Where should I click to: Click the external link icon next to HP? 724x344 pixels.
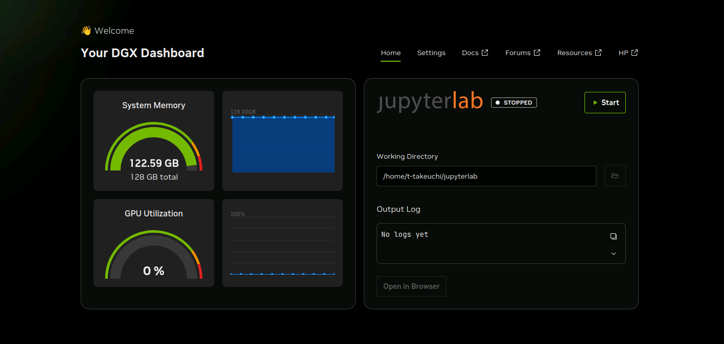tap(635, 53)
